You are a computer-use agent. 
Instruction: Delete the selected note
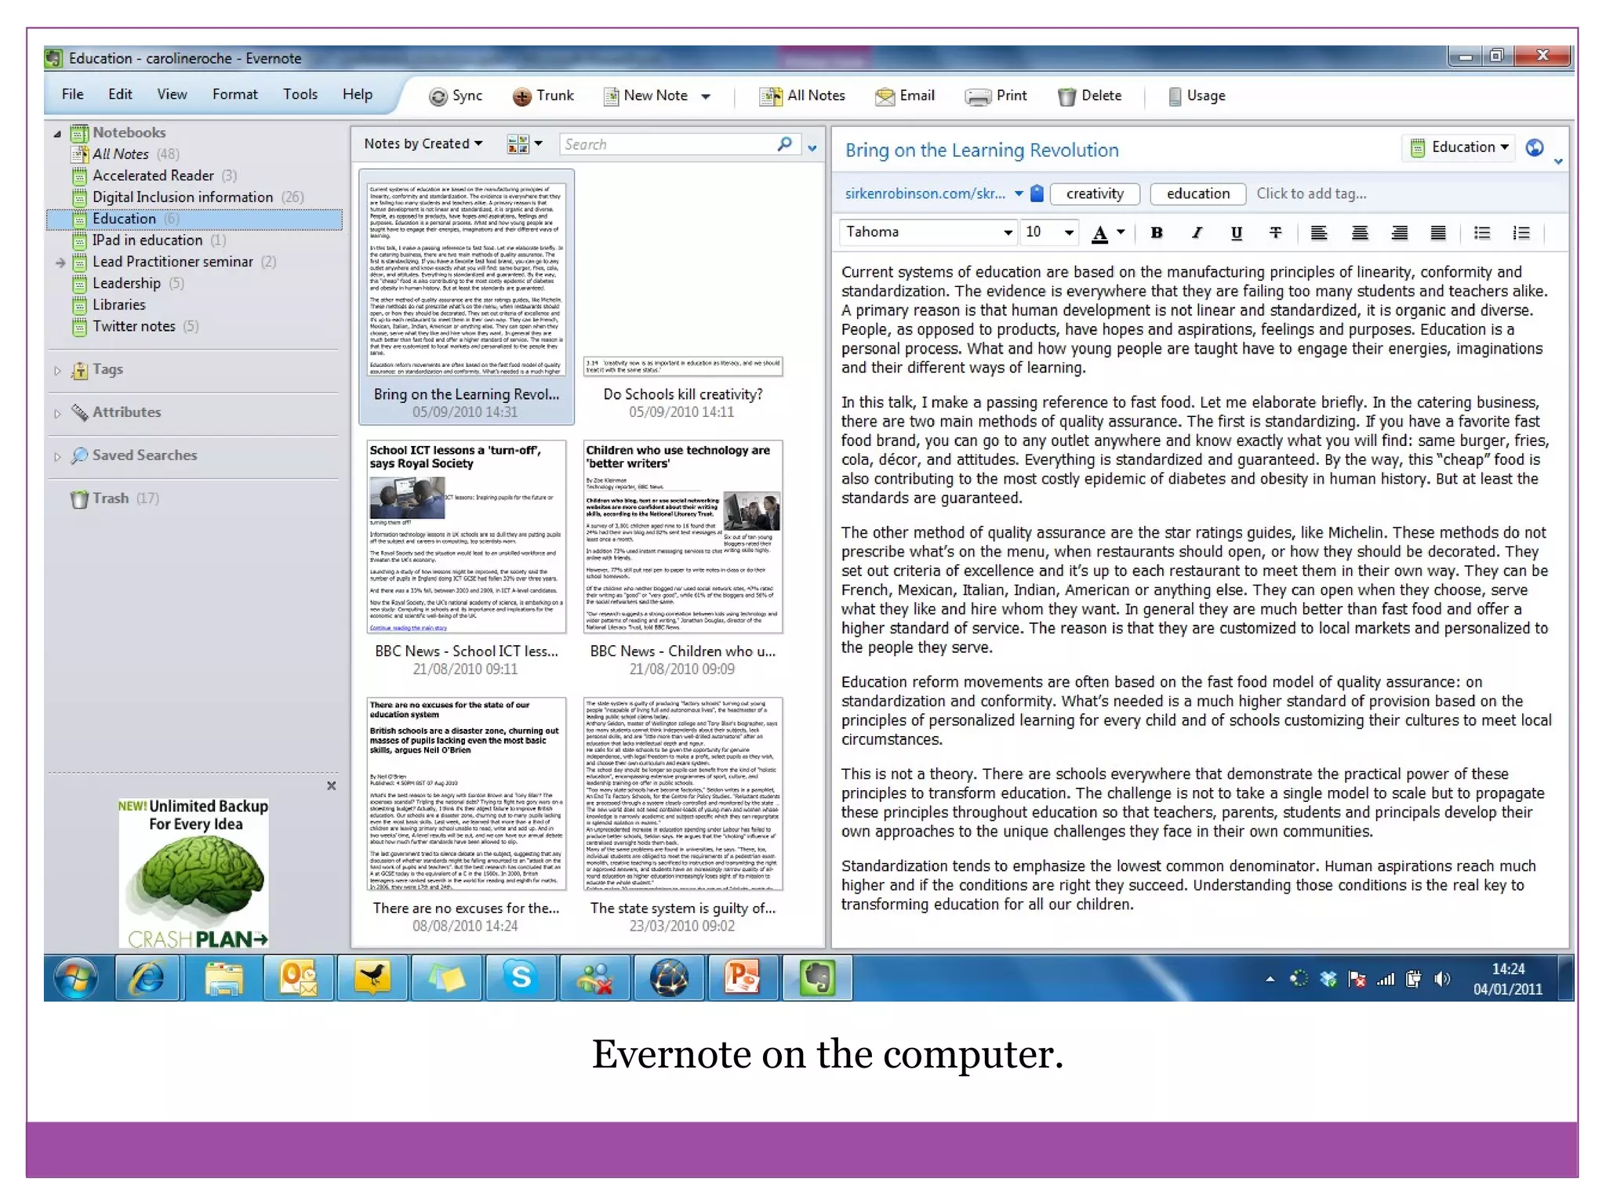click(1090, 96)
